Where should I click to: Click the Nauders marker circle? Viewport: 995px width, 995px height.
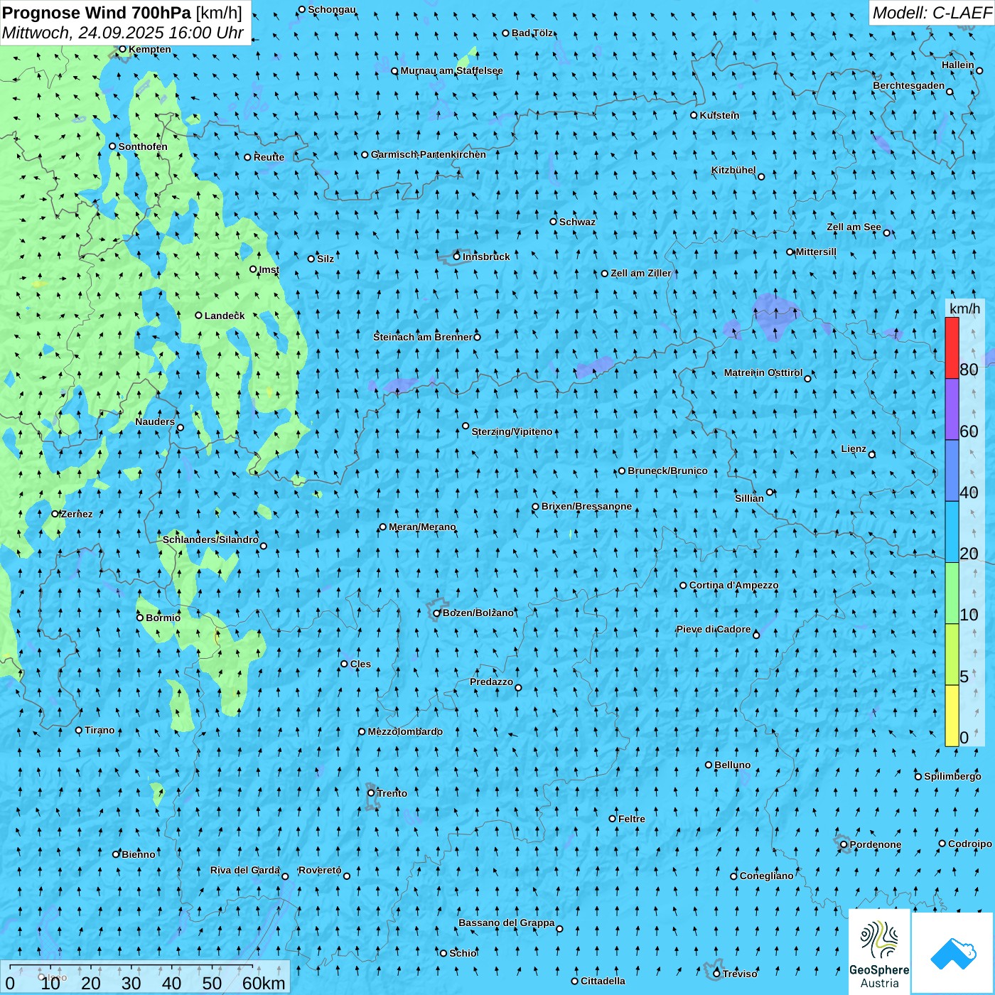click(x=181, y=427)
